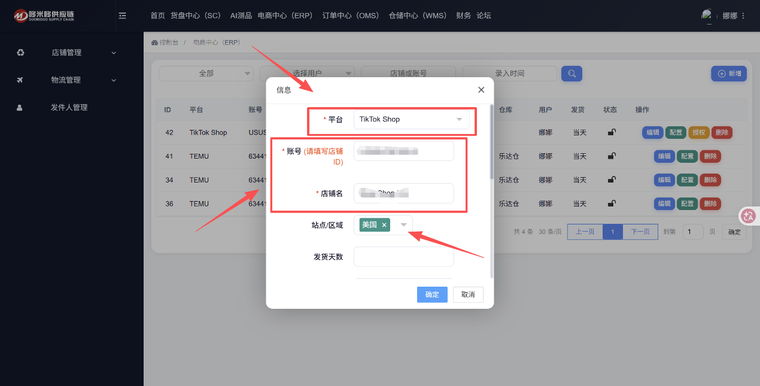Click the 账号 shop ID input

404,151
